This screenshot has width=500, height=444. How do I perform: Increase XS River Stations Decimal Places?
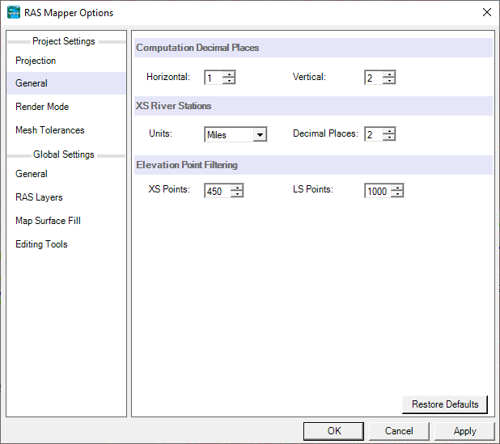tap(389, 131)
